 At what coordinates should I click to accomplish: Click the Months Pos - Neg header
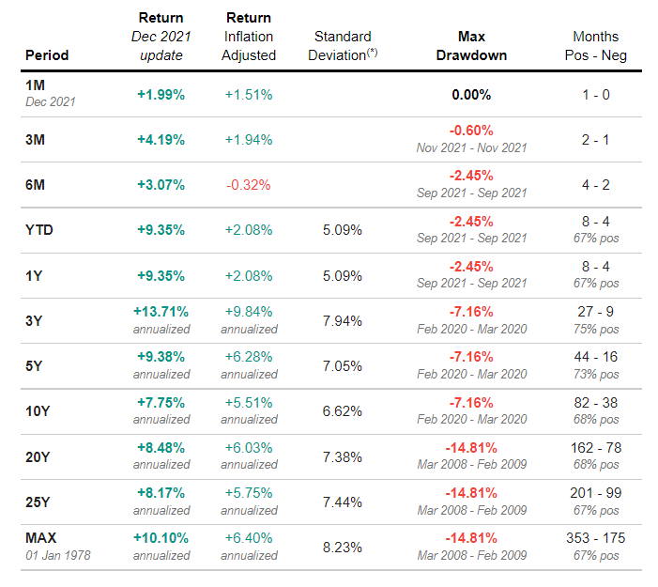pos(595,45)
